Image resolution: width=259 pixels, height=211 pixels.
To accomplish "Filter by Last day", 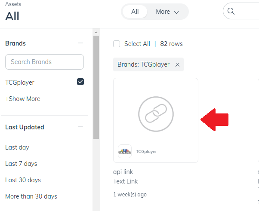I will point(17,147).
